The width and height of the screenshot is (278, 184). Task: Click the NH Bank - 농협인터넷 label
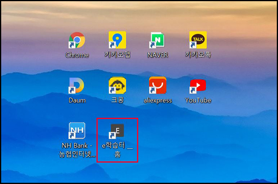click(77, 150)
